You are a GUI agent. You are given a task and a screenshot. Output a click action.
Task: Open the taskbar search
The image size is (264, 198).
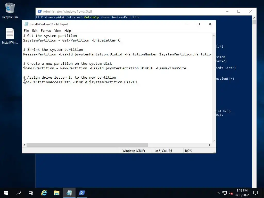[19, 193]
